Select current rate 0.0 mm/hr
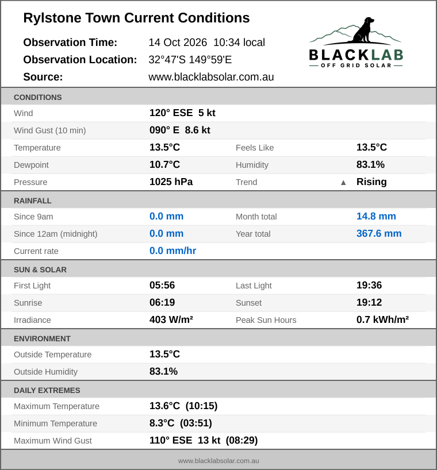The height and width of the screenshot is (470, 437). [x=172, y=251]
